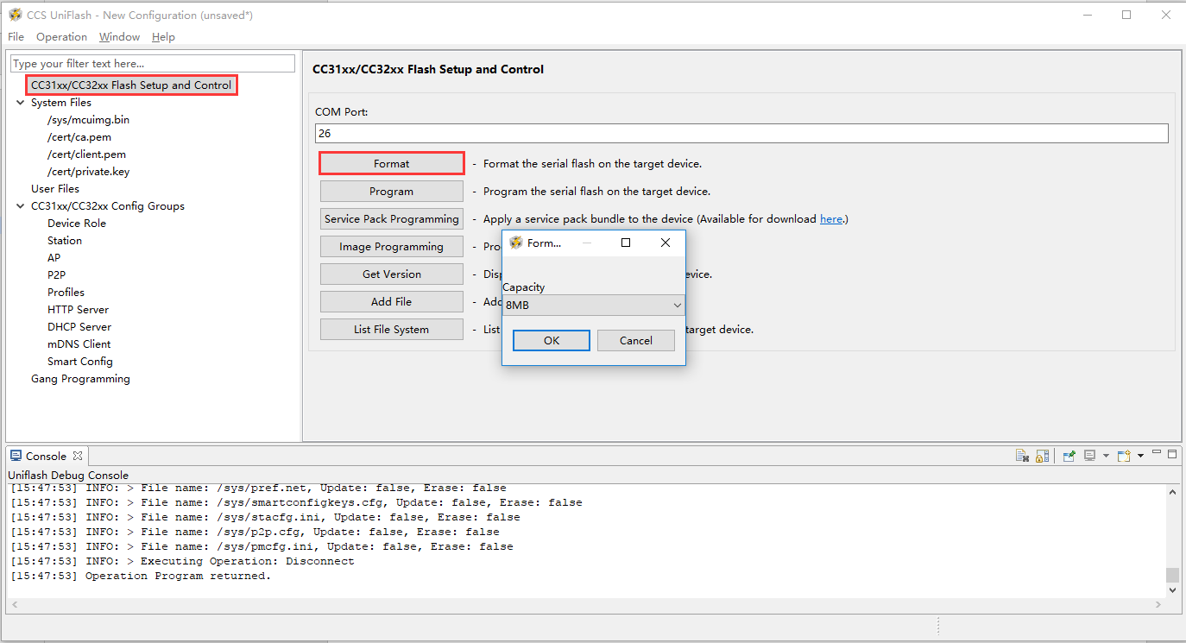This screenshot has width=1186, height=643.
Task: Open the File menu
Action: tap(16, 37)
